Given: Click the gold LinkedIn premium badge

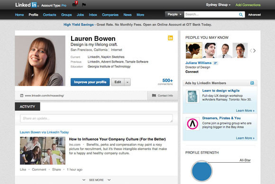Looking at the screenshot, I should [170, 38].
